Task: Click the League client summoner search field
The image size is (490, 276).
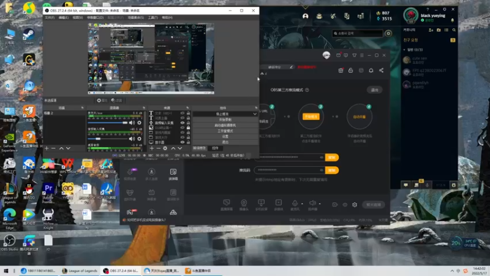Action: pos(358,33)
